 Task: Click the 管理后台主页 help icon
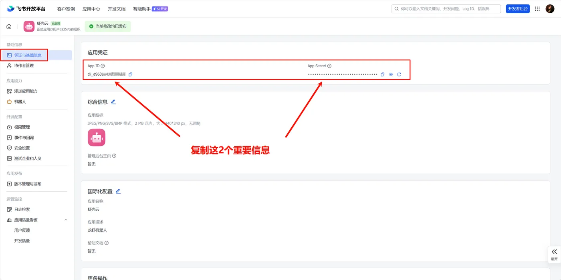[x=114, y=156]
